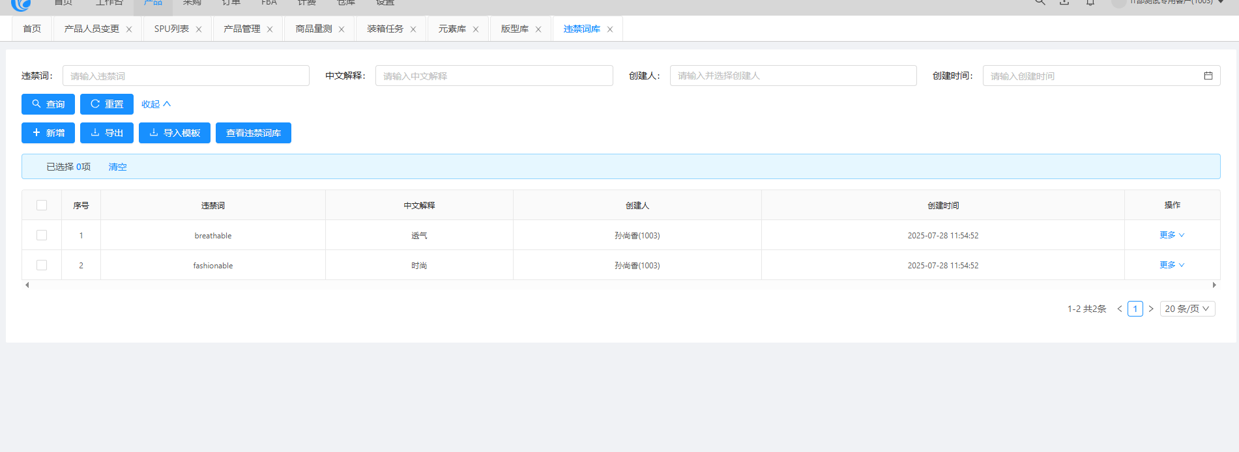
Task: Click the fashionable cell
Action: pyautogui.click(x=213, y=266)
